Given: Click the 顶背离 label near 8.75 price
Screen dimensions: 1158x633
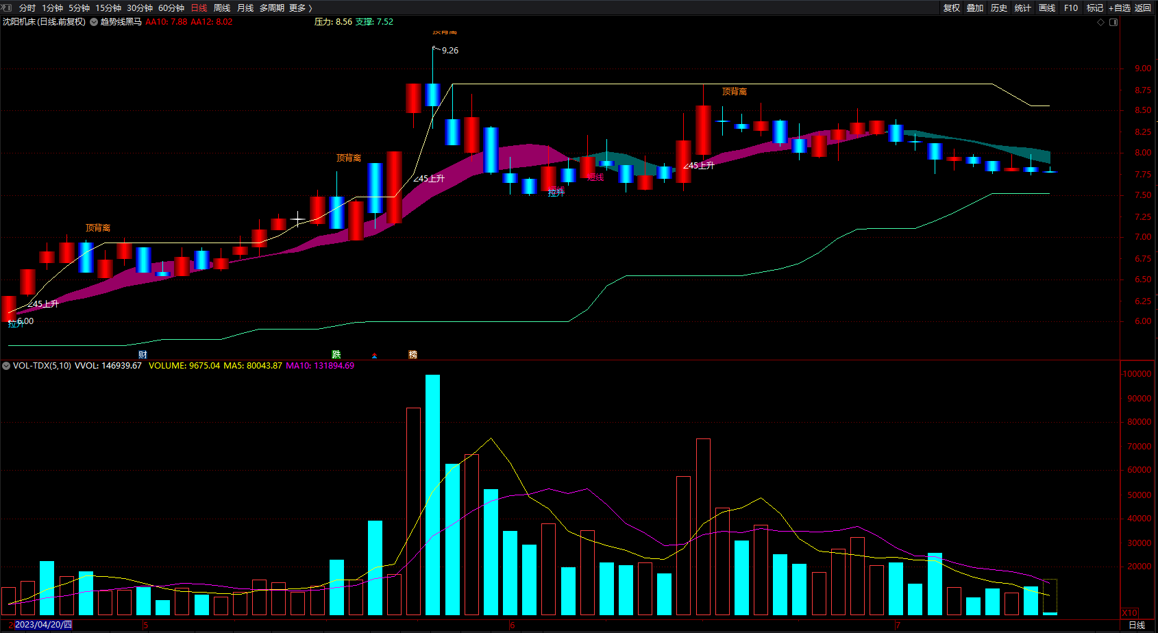Looking at the screenshot, I should tap(735, 92).
